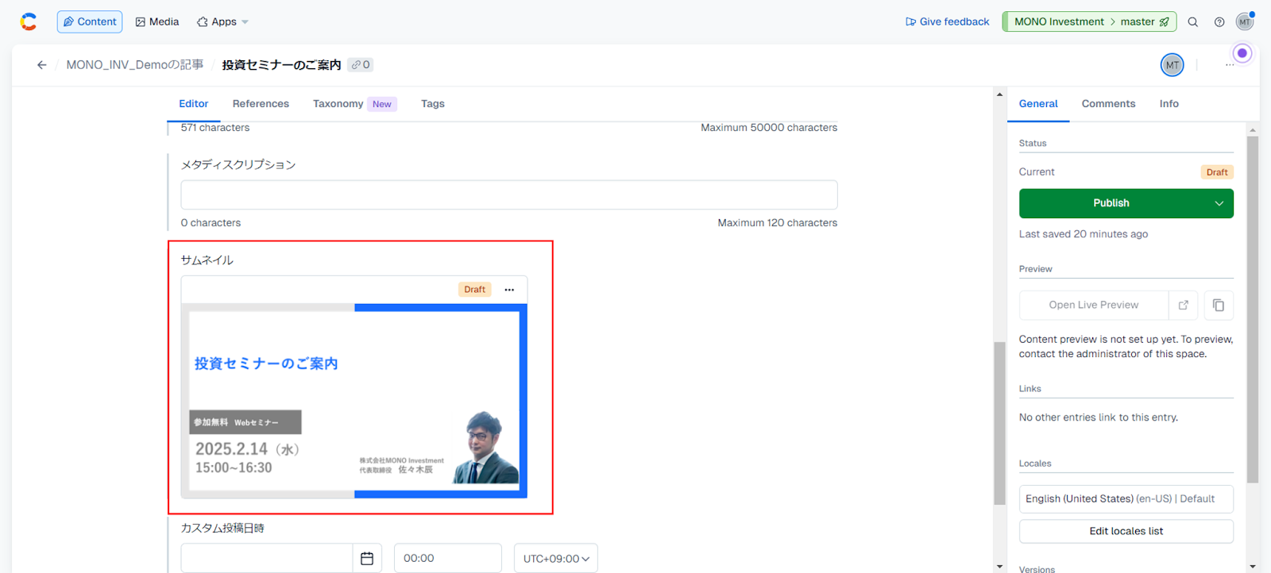
Task: Open the search icon in header
Action: pos(1192,22)
